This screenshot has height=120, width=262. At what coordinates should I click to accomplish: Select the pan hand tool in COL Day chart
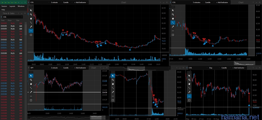coord(189,84)
